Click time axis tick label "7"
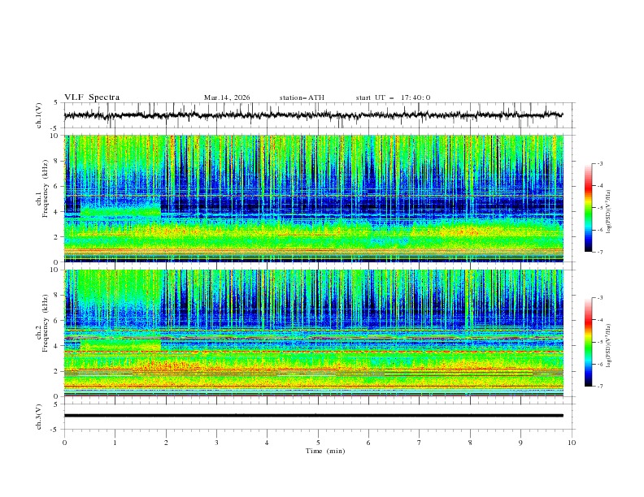This screenshot has width=644, height=497. click(x=420, y=443)
